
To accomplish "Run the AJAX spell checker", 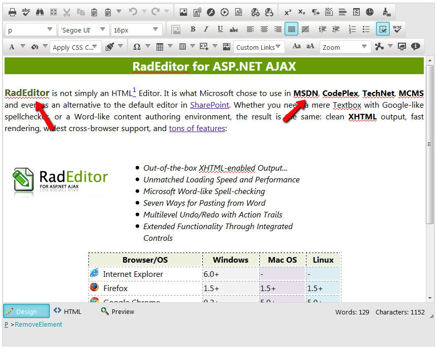I will point(26,12).
